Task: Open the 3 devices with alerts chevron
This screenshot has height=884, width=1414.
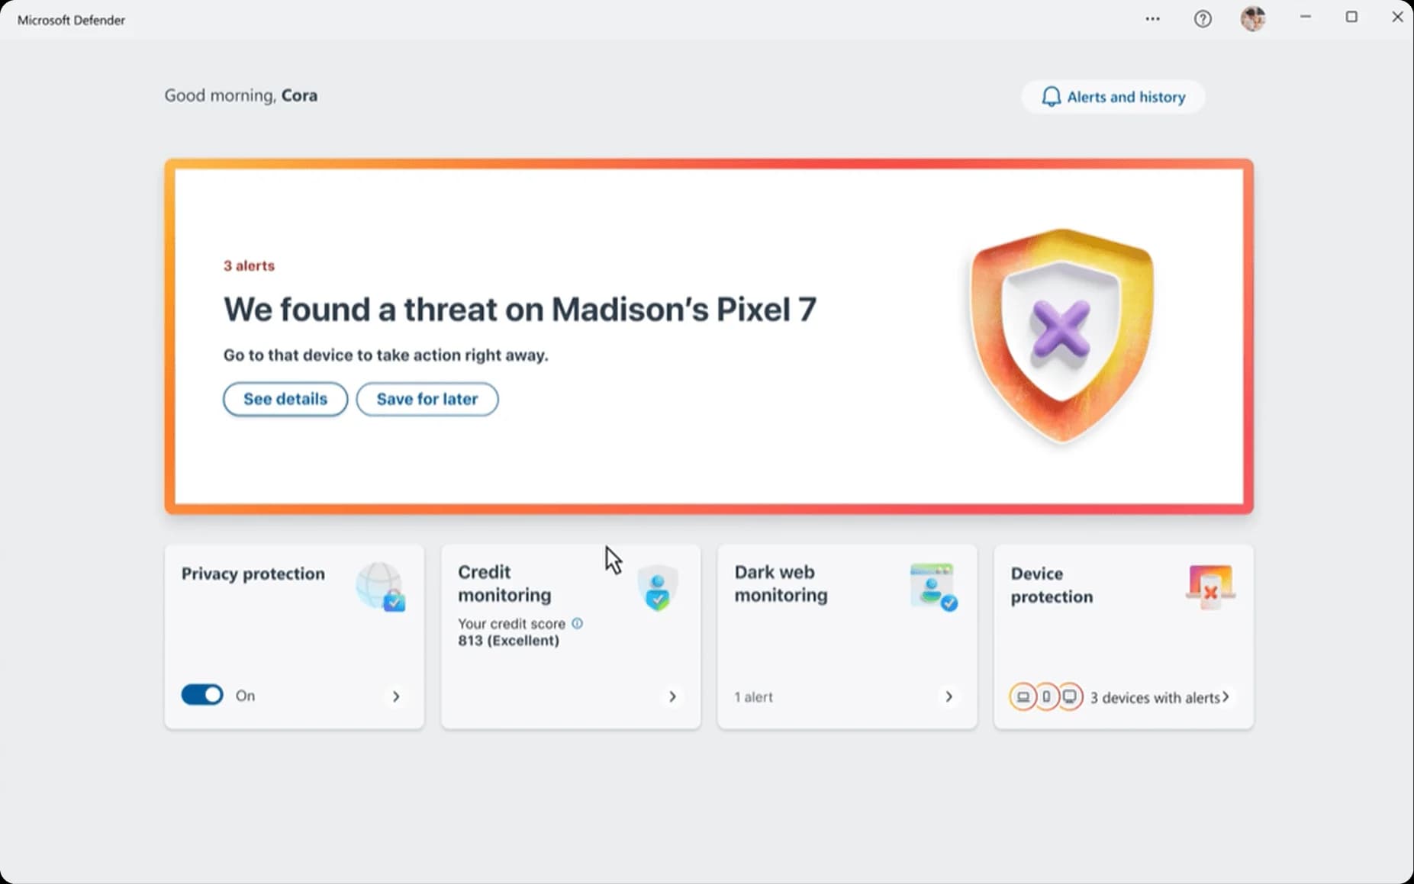Action: pos(1226,696)
